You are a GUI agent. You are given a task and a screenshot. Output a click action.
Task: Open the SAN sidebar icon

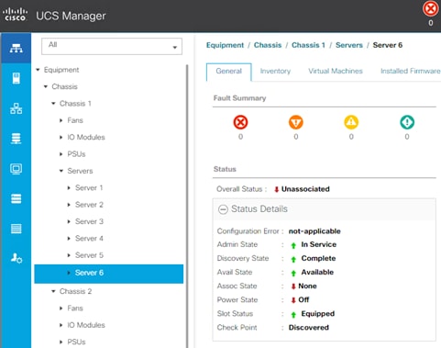pos(16,139)
